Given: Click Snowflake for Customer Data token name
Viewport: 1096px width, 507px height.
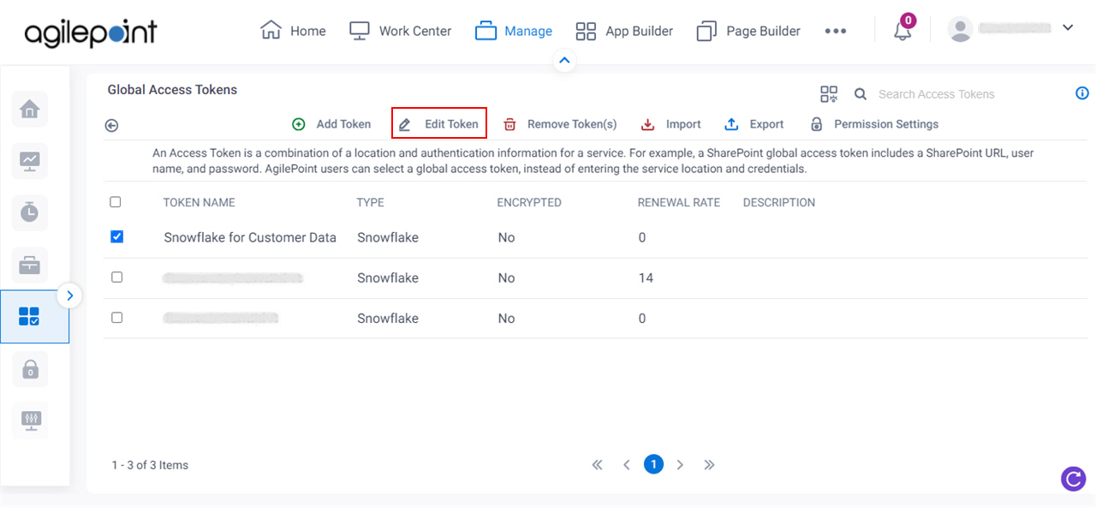Looking at the screenshot, I should pyautogui.click(x=250, y=237).
